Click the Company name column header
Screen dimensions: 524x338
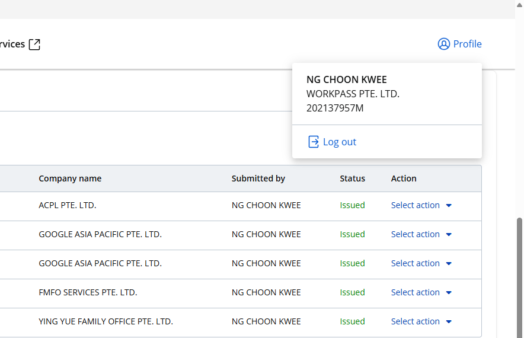pyautogui.click(x=70, y=178)
